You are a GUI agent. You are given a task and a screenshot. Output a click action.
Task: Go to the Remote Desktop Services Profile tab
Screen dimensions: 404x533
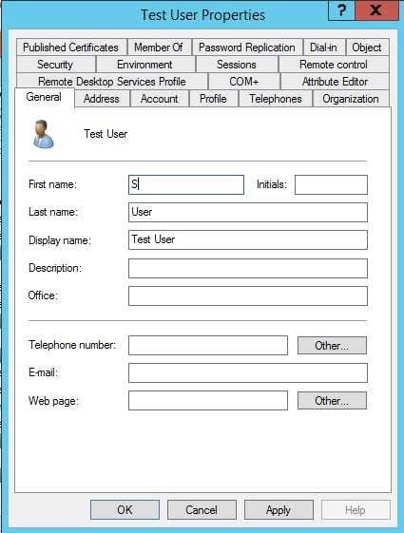click(x=112, y=82)
